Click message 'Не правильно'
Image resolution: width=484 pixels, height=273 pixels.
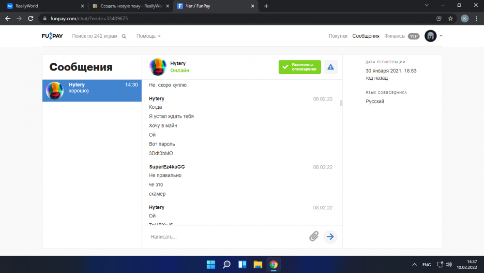pos(165,175)
